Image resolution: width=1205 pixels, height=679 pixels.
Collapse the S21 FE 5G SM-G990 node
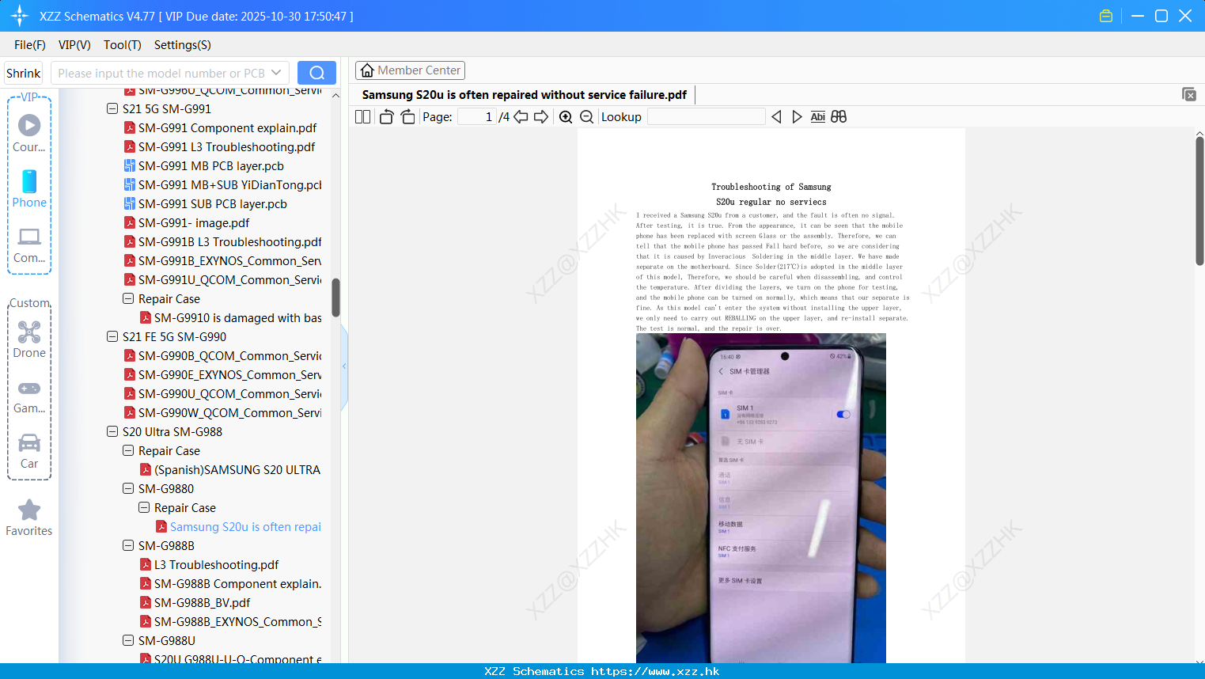(x=112, y=336)
